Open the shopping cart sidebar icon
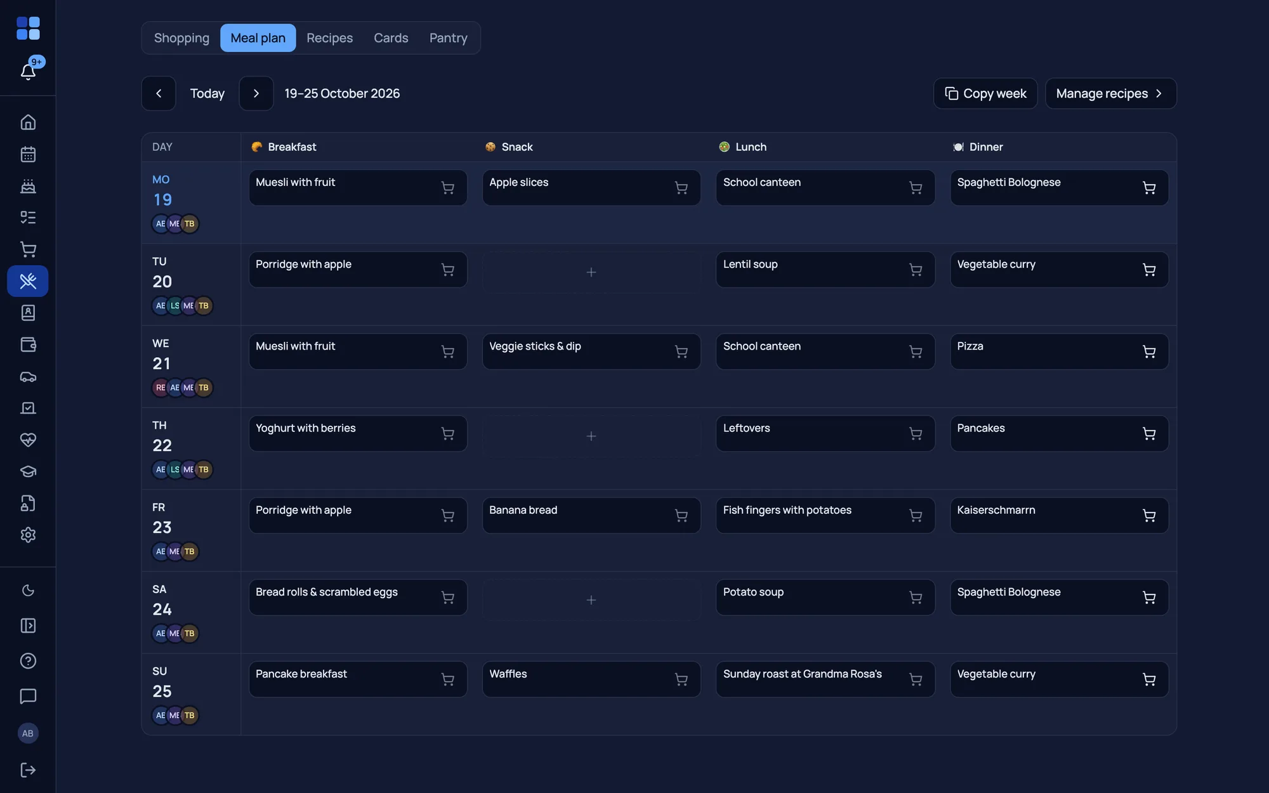The width and height of the screenshot is (1269, 793). pos(28,249)
